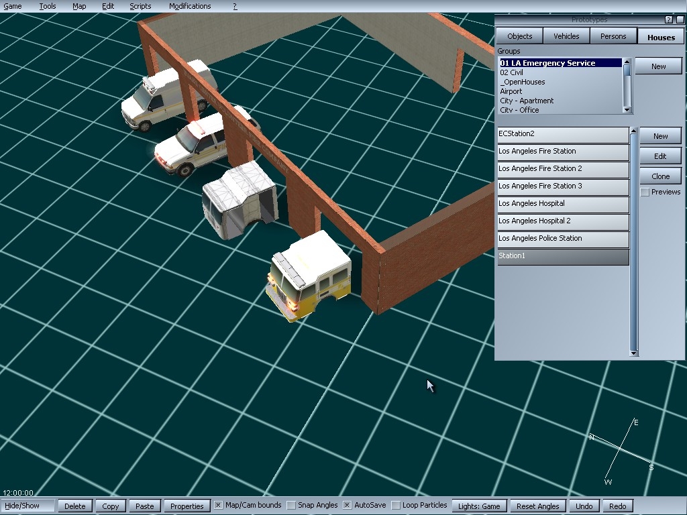The width and height of the screenshot is (687, 515).
Task: Click the Edit prototype button
Action: pyautogui.click(x=661, y=156)
